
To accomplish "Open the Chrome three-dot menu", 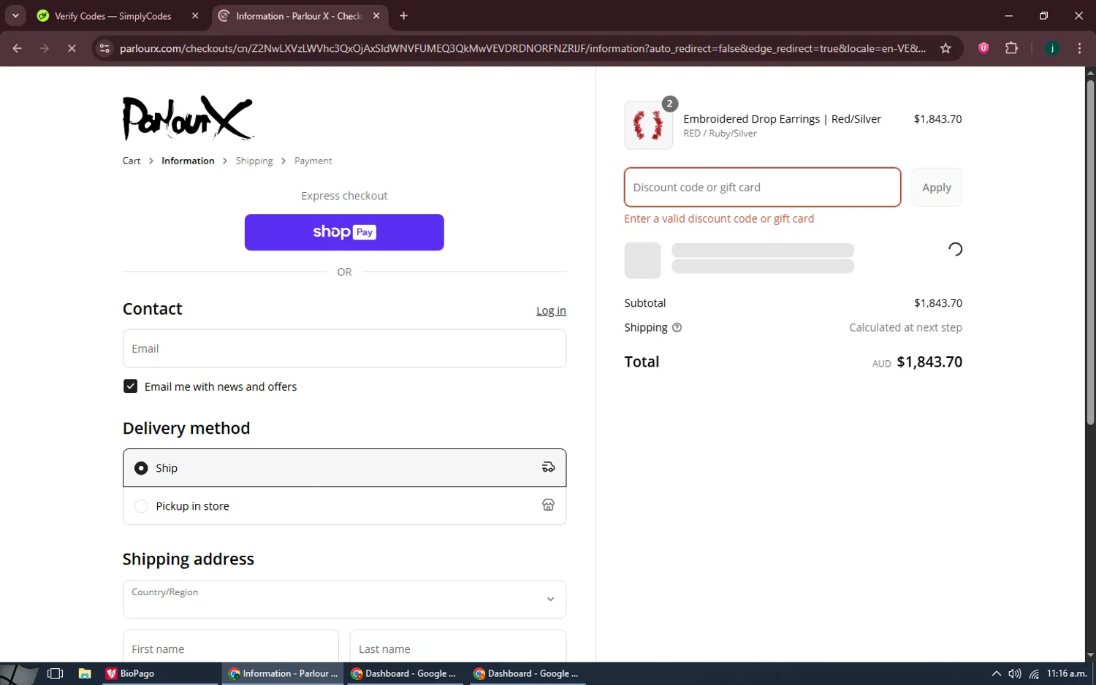I will point(1079,48).
